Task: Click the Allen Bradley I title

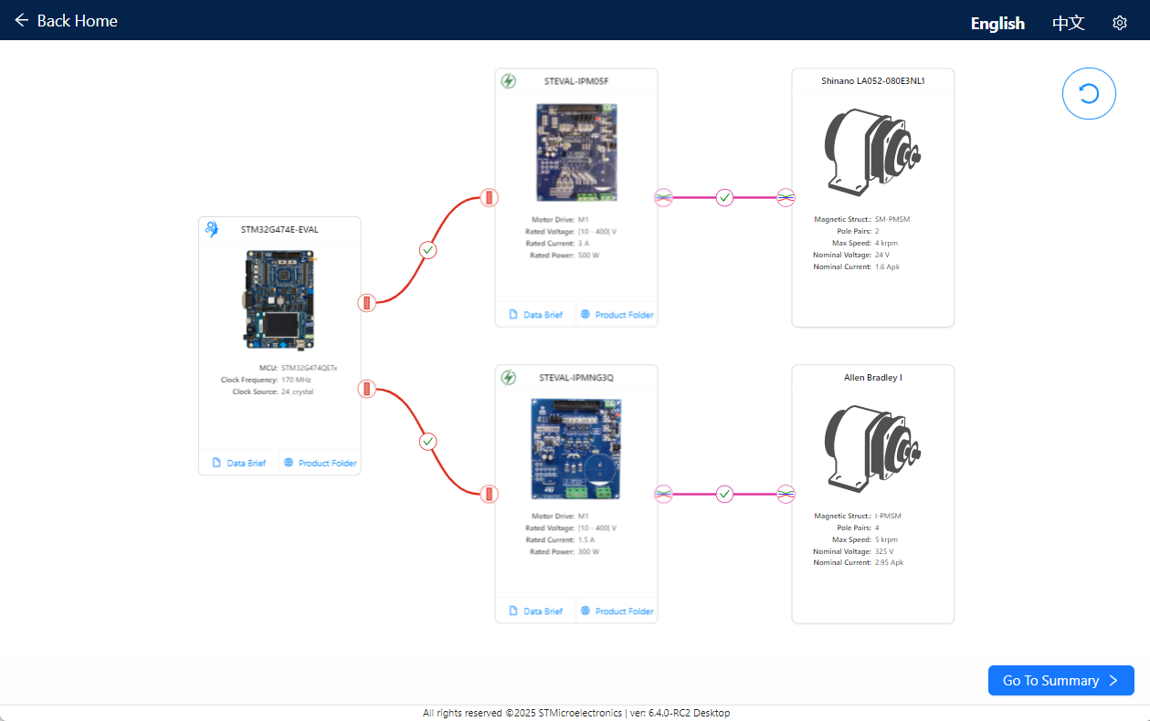Action: point(872,377)
